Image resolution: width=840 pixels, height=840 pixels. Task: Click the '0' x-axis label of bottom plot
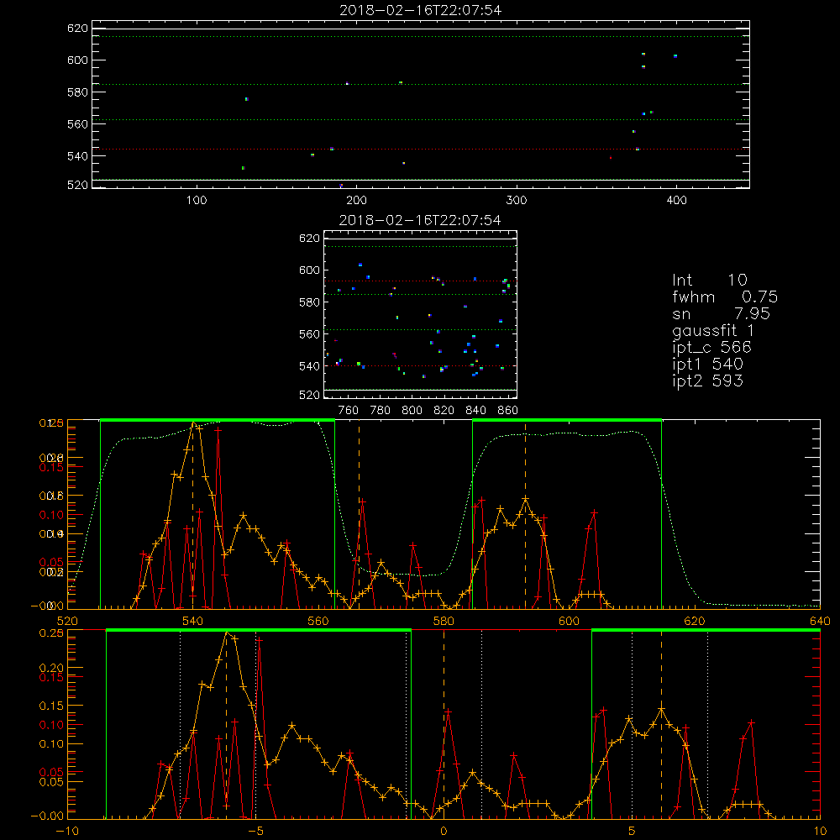(x=444, y=832)
